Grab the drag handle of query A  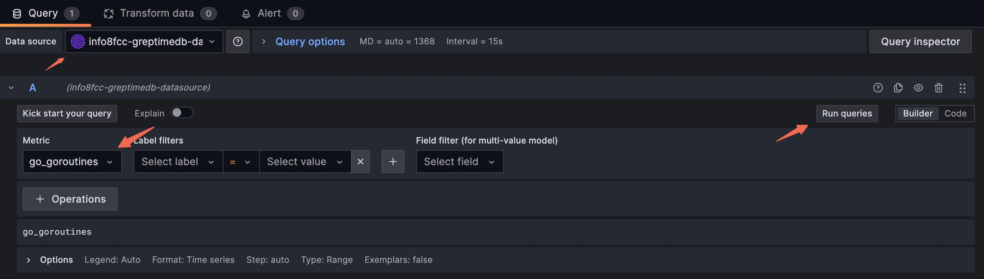[x=963, y=87]
